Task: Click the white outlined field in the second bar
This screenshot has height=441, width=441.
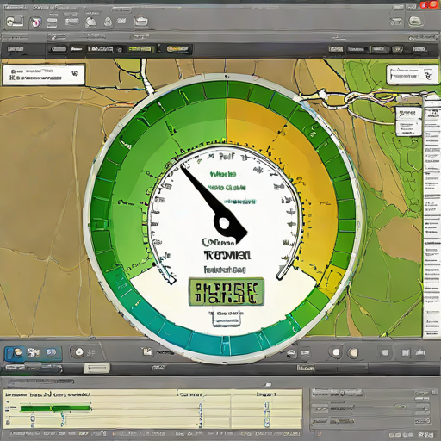Action: pyautogui.click(x=100, y=49)
